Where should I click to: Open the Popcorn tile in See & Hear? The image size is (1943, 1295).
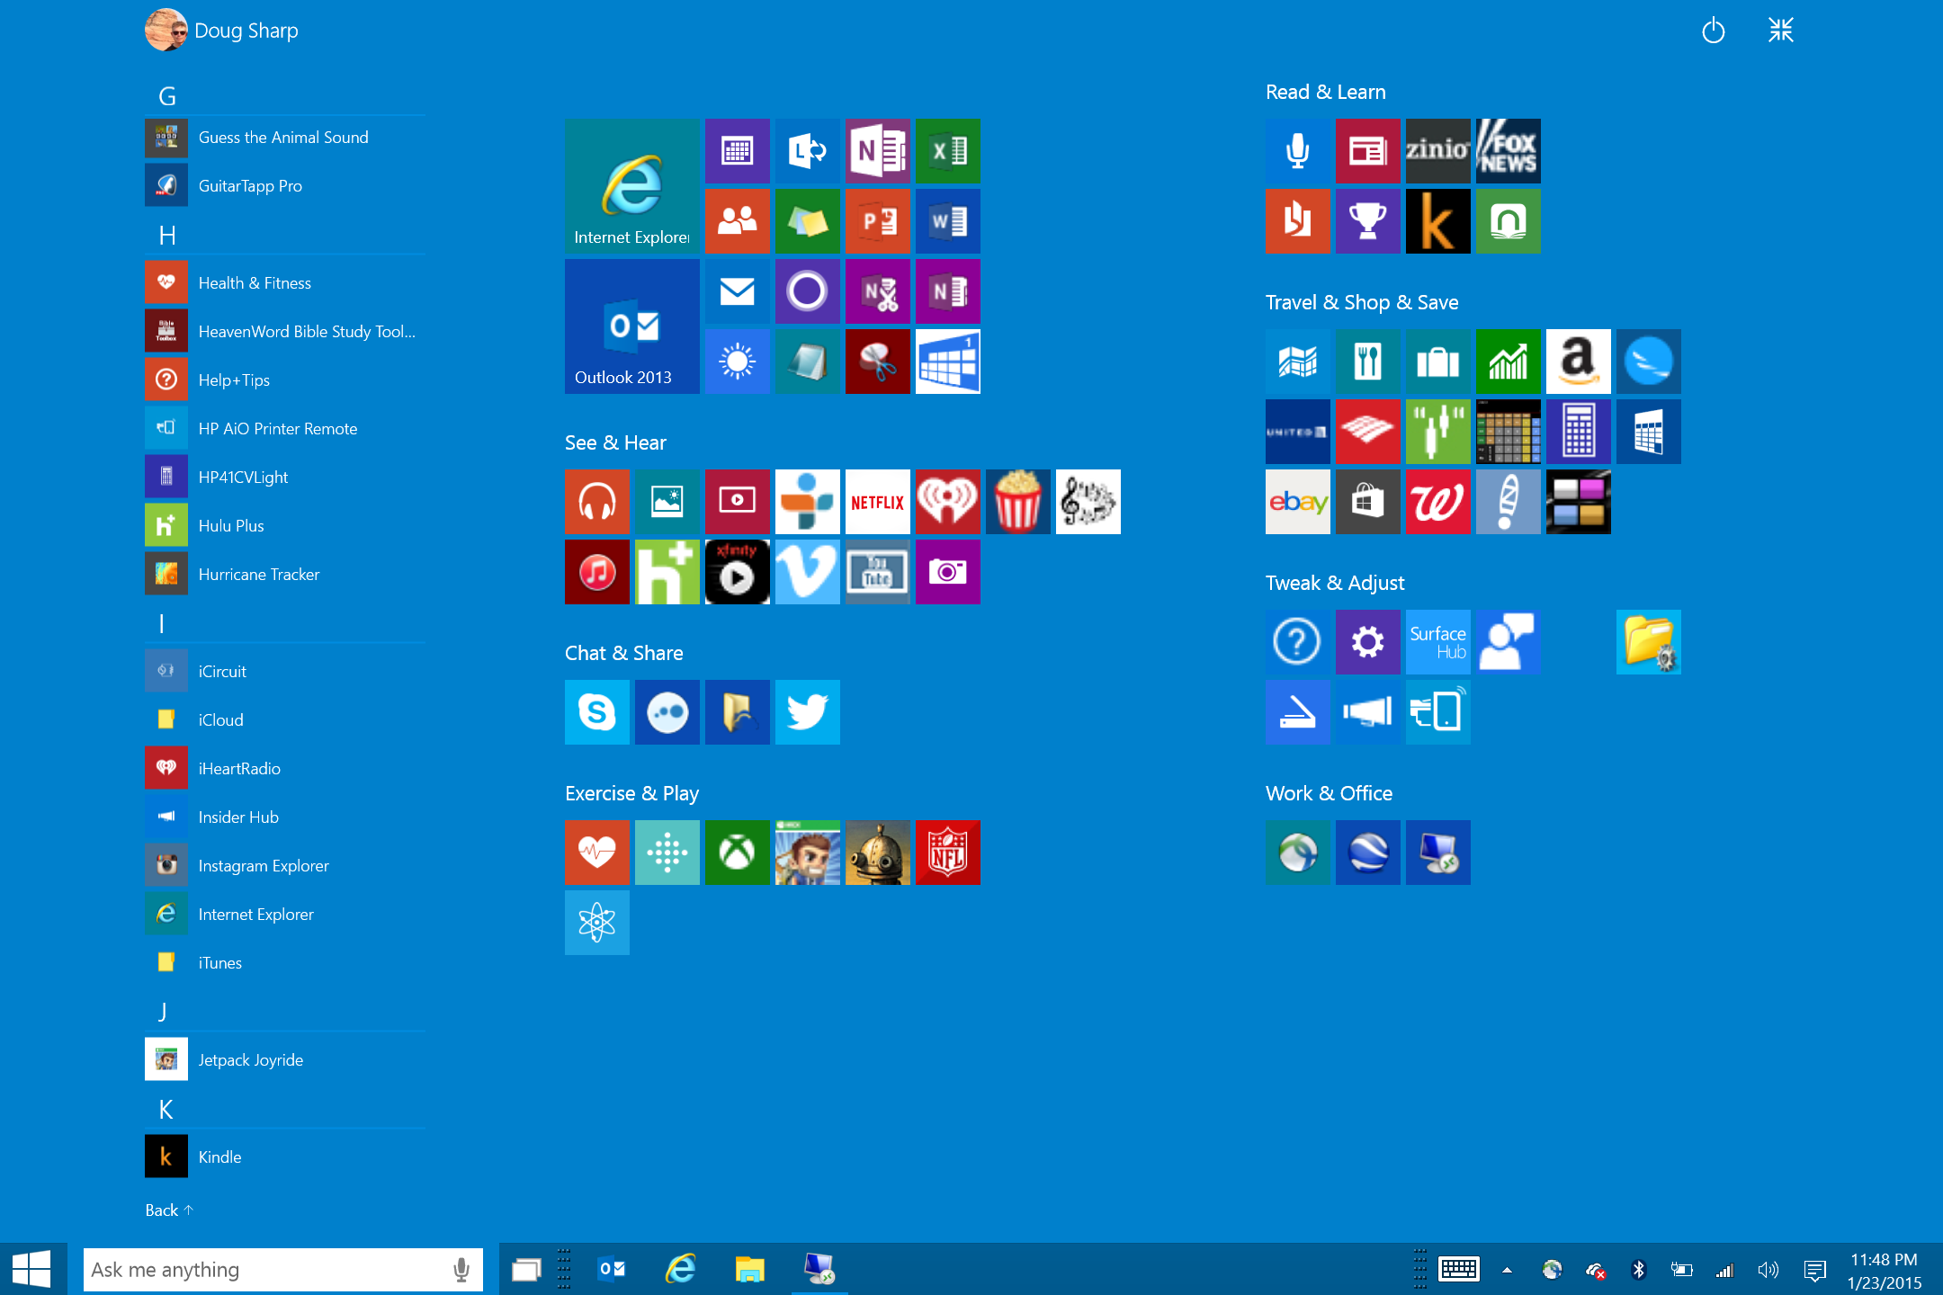click(x=1018, y=502)
